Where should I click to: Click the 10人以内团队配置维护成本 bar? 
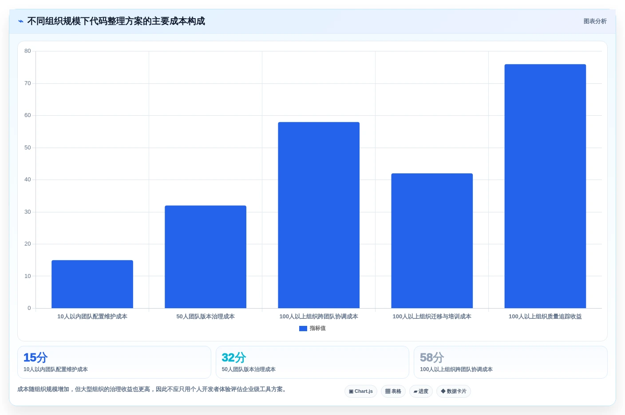click(x=92, y=284)
